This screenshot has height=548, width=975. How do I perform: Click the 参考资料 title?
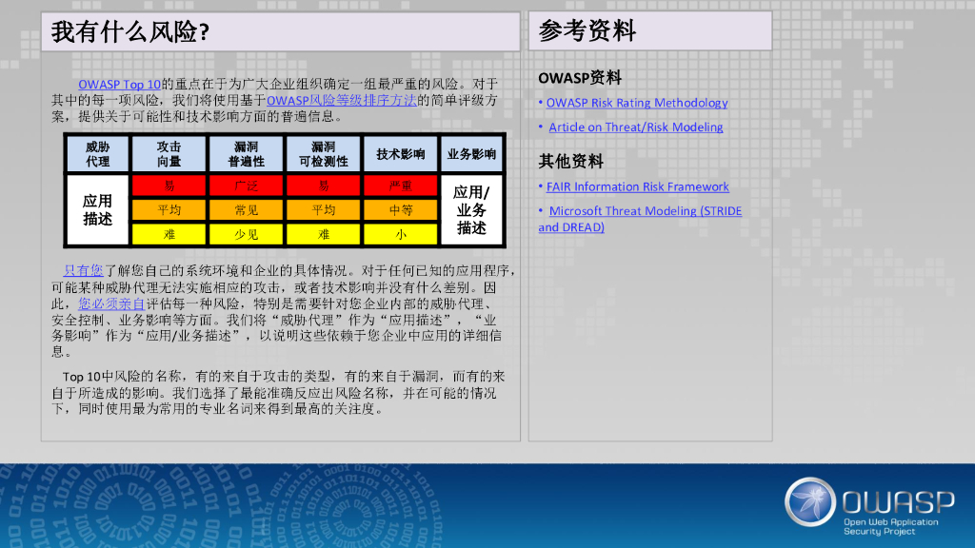[587, 31]
